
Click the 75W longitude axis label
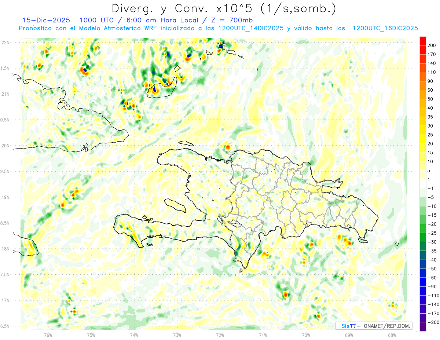pos(91,335)
